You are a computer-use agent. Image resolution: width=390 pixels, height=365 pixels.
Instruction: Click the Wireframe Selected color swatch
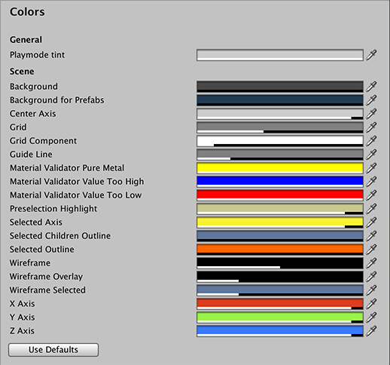tap(280, 290)
